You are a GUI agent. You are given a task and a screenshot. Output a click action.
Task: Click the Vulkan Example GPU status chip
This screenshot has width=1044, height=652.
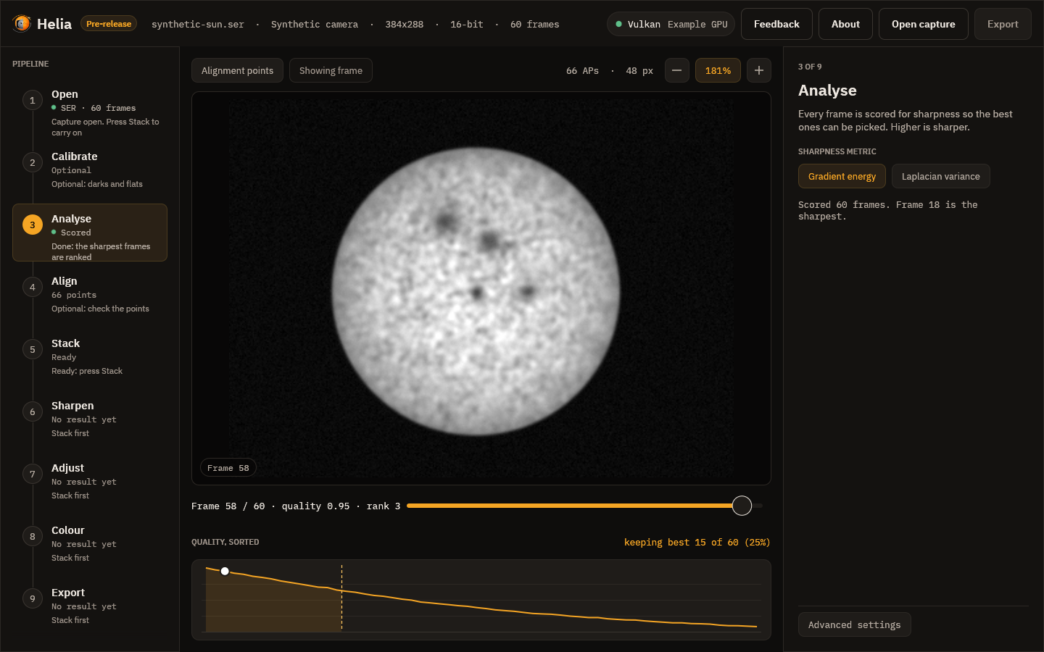[671, 24]
